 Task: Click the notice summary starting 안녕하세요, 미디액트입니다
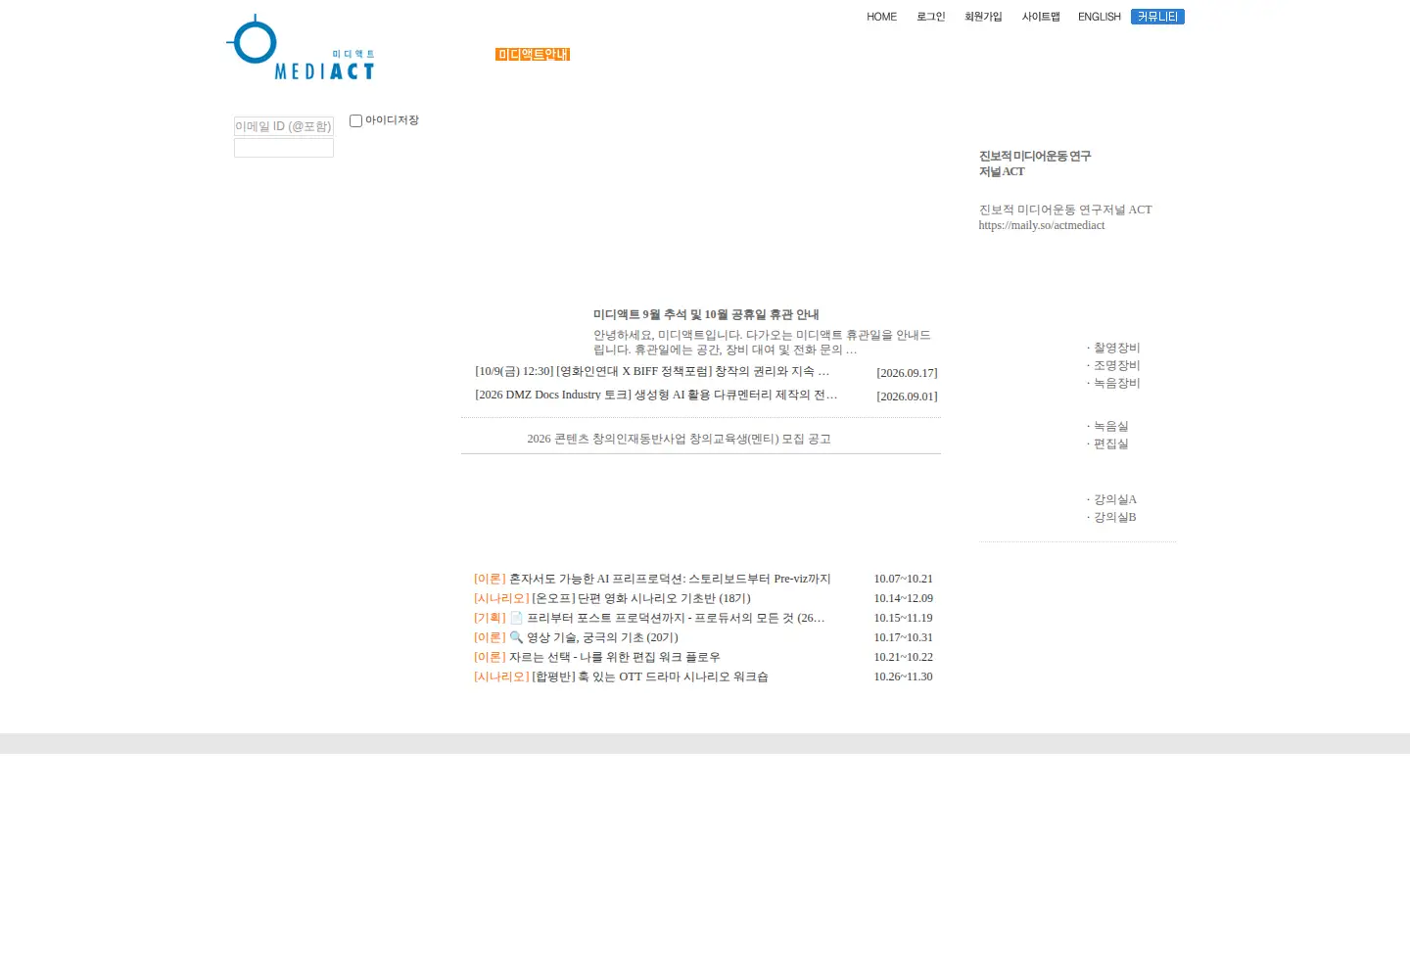(x=762, y=342)
